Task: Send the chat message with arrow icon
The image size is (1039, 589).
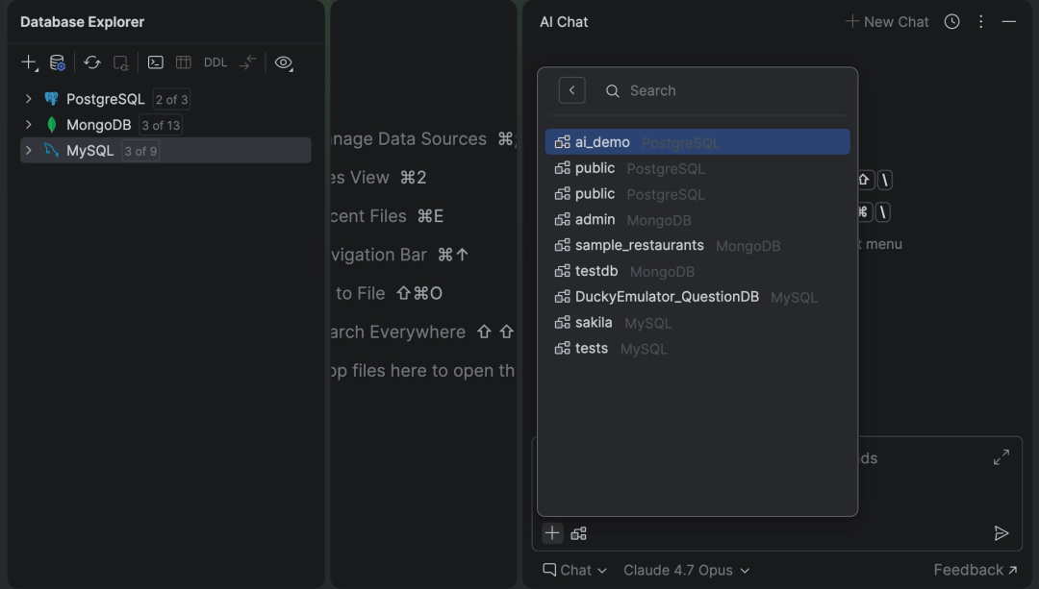Action: (x=1001, y=533)
